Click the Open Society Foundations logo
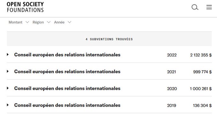The image size is (217, 121). point(25,7)
